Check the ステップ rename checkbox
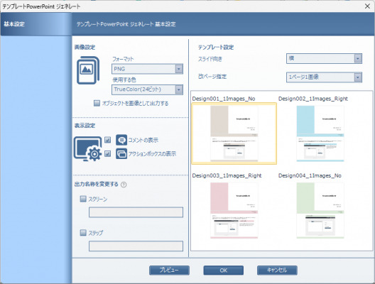375x284 pixels. (x=83, y=233)
